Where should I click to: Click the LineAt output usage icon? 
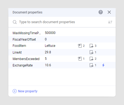91,52
